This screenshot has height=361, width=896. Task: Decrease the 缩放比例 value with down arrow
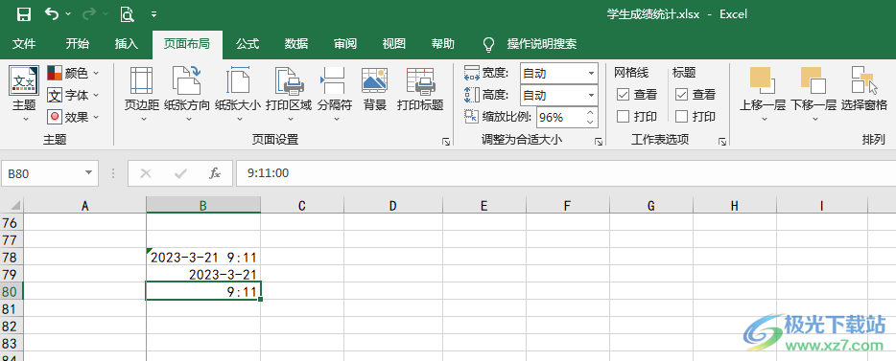pyautogui.click(x=591, y=123)
